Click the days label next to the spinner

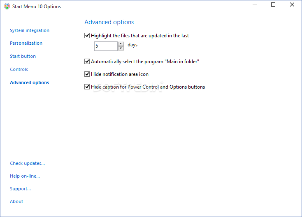pyautogui.click(x=132, y=45)
